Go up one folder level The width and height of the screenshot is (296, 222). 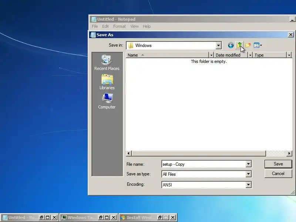239,45
